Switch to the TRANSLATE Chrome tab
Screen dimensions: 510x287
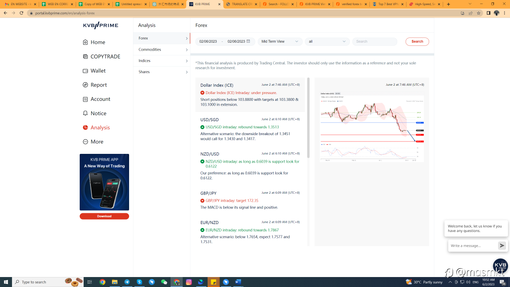click(x=241, y=4)
